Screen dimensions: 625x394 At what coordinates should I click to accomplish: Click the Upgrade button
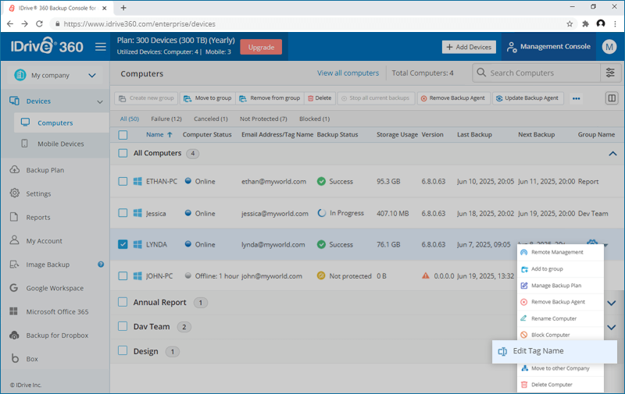(x=261, y=47)
